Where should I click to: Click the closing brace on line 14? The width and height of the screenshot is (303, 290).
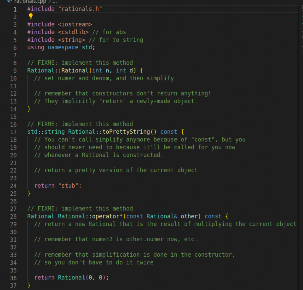point(29,109)
